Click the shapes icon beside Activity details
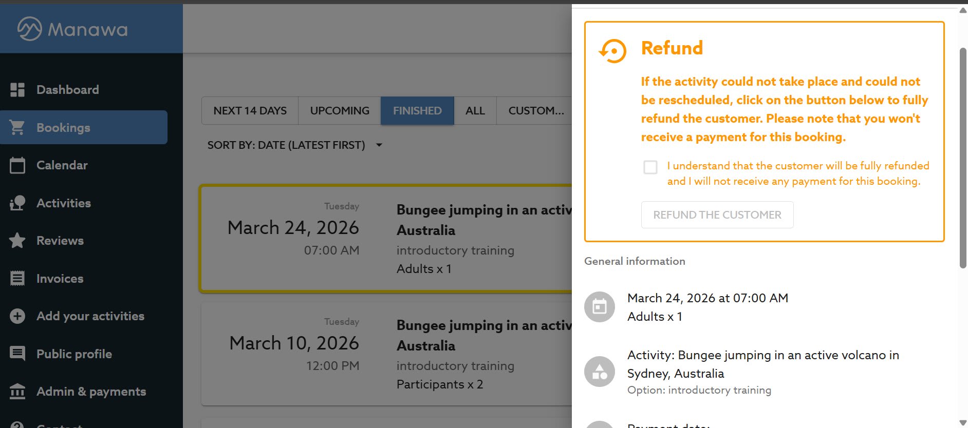Screen dimensions: 968x428 pos(600,372)
